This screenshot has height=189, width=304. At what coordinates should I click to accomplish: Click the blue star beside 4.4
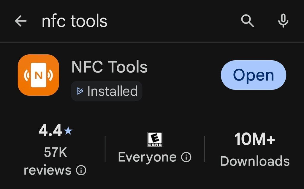(68, 130)
